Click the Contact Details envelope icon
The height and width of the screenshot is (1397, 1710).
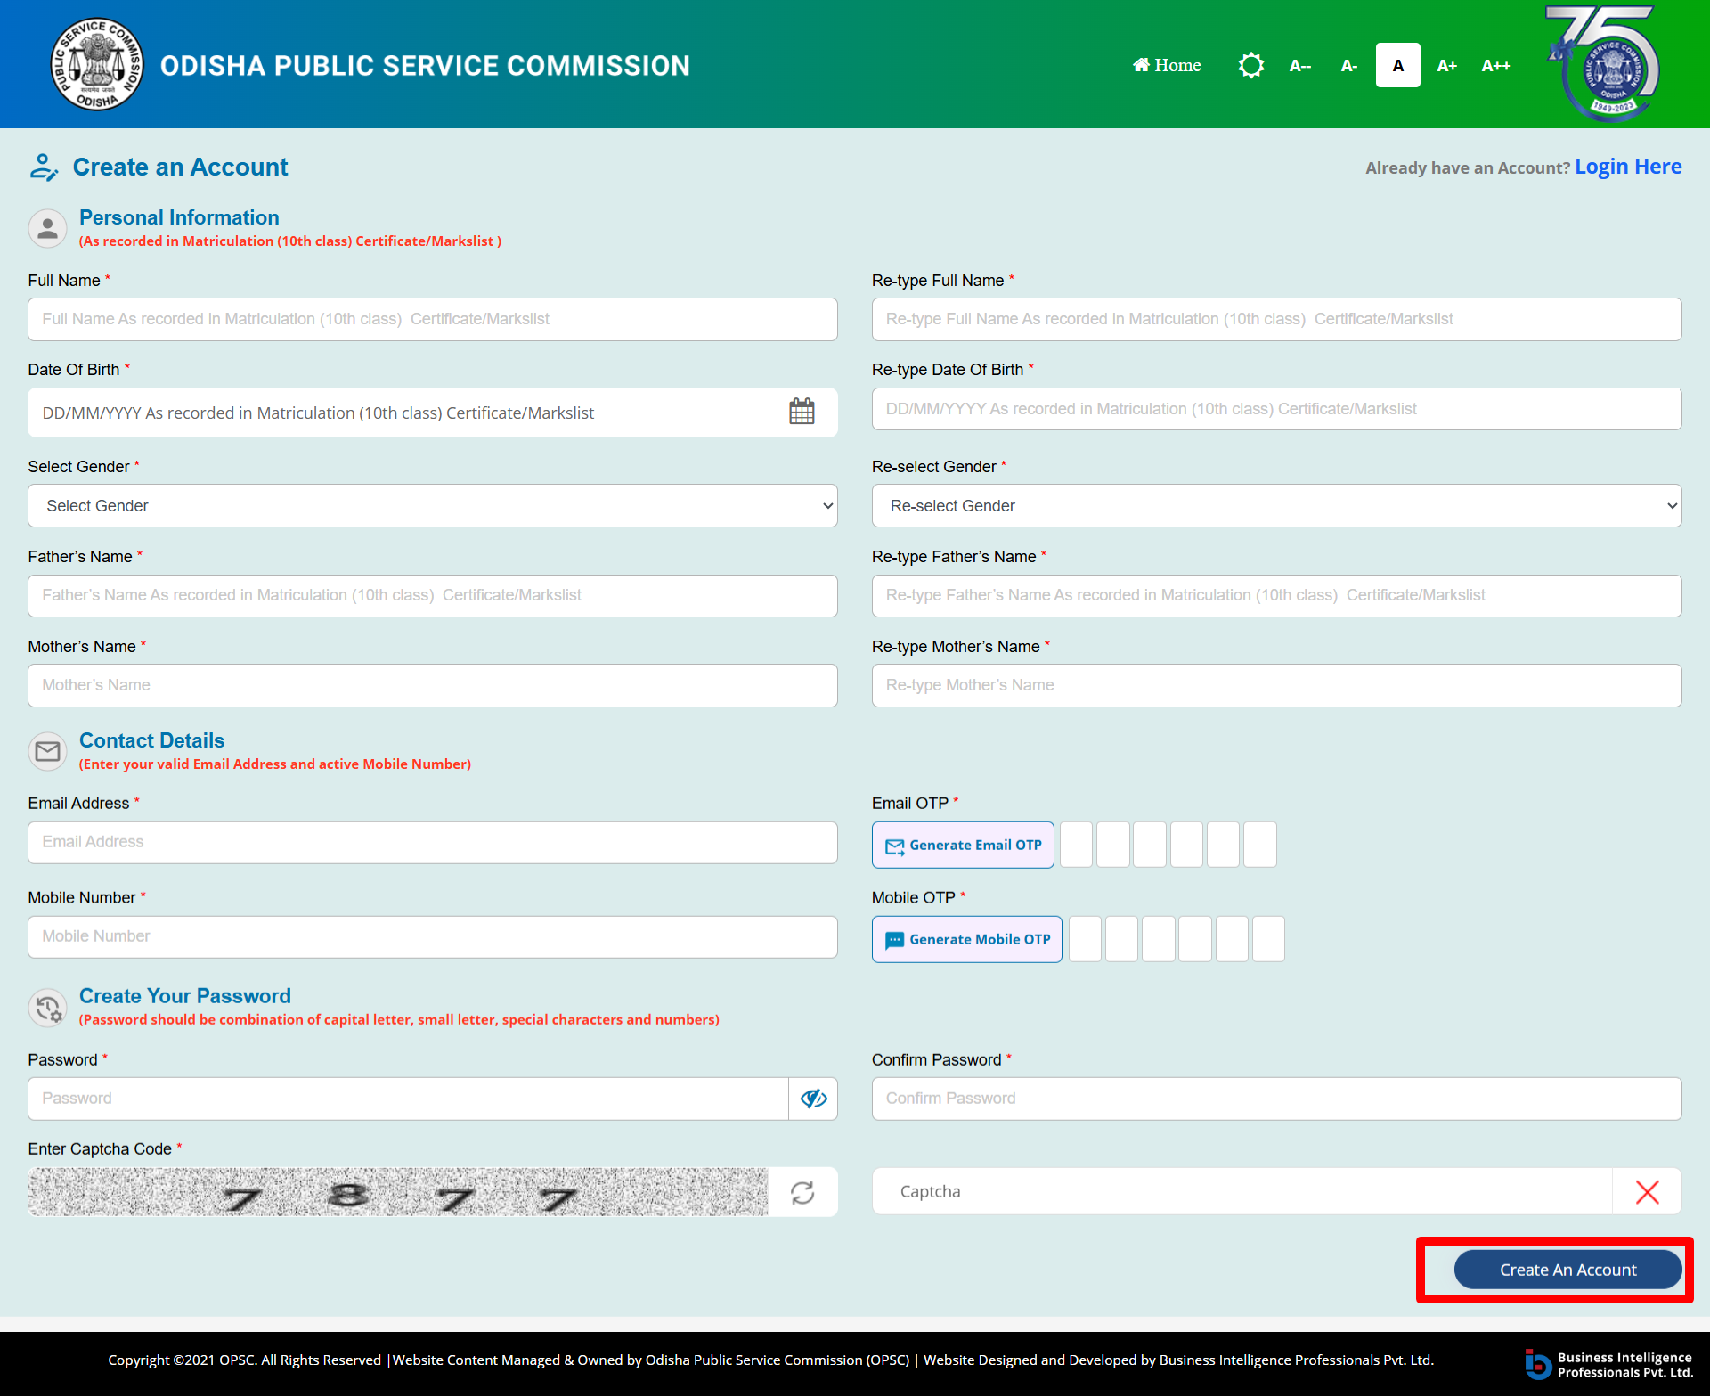48,751
